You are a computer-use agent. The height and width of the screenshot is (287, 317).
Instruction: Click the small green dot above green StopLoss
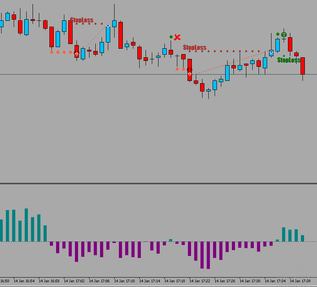point(284,56)
